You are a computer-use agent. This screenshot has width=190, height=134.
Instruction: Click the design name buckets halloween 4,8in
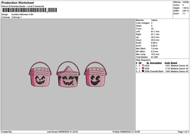[x=22, y=15]
